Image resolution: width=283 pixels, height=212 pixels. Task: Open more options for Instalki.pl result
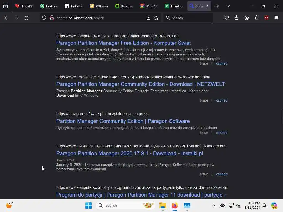point(212,174)
